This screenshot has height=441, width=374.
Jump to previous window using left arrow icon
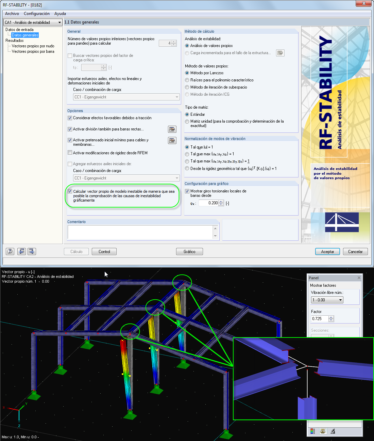point(21,251)
